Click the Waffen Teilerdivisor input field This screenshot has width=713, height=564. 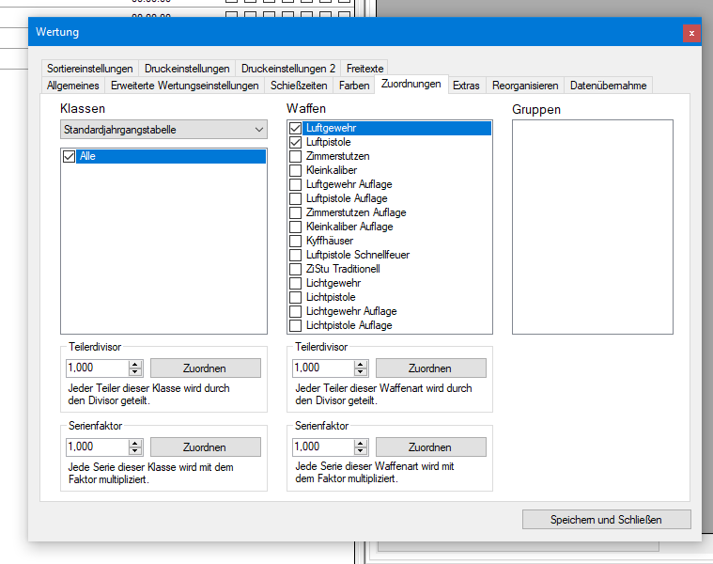[x=320, y=368]
